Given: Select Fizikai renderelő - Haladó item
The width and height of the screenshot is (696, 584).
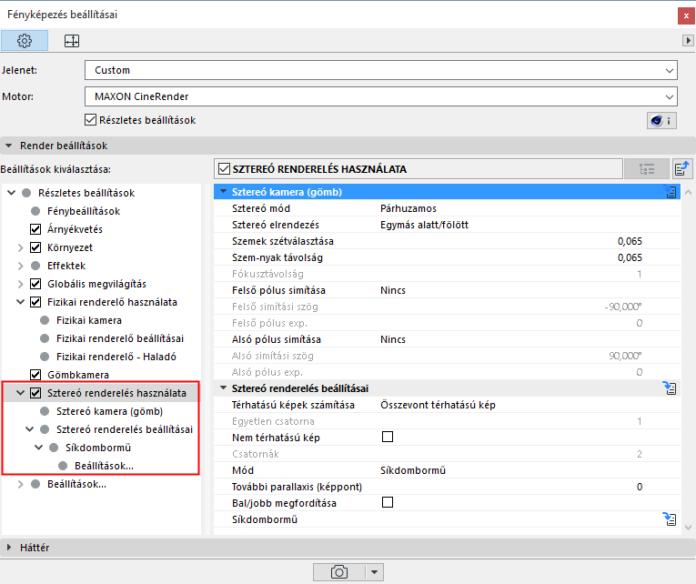Looking at the screenshot, I should click(116, 357).
